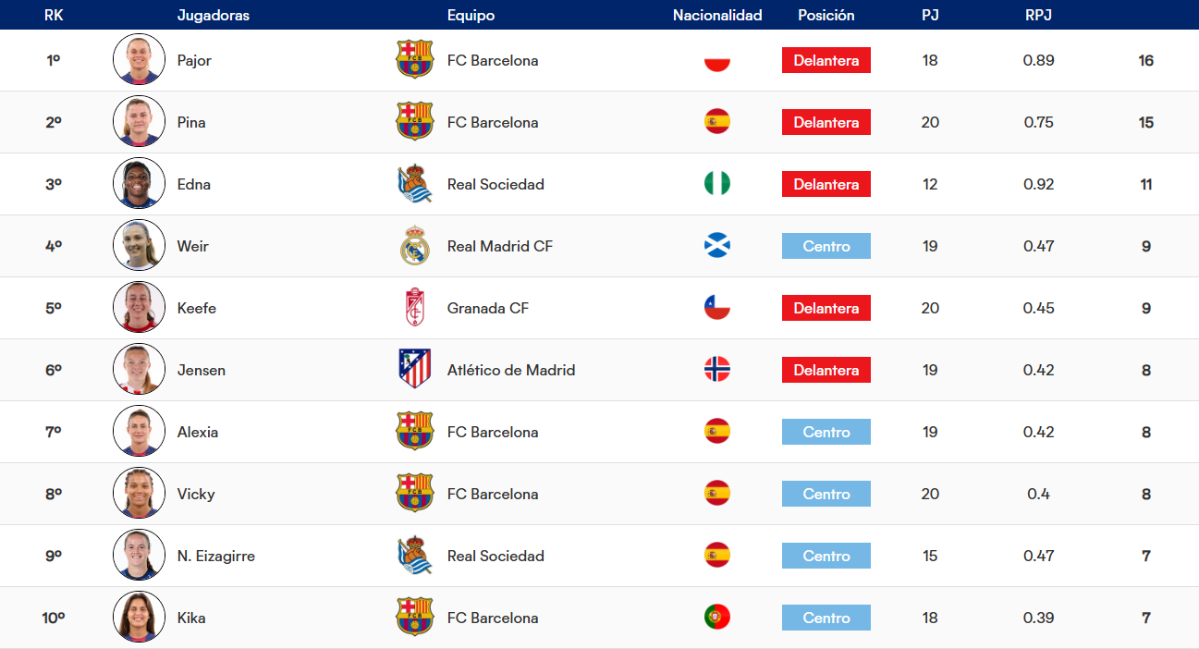Click the Scotland flag in Weir's row
This screenshot has height=649, width=1199.
tap(717, 246)
